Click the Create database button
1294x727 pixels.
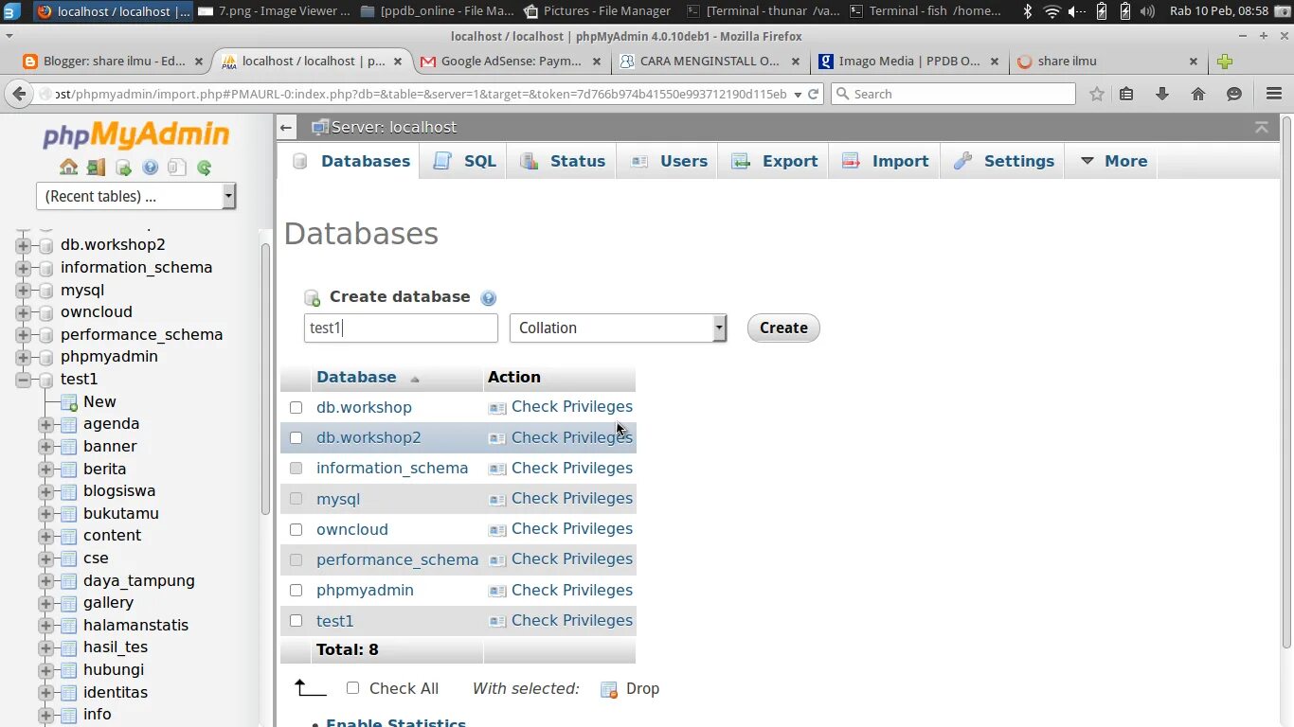point(783,328)
